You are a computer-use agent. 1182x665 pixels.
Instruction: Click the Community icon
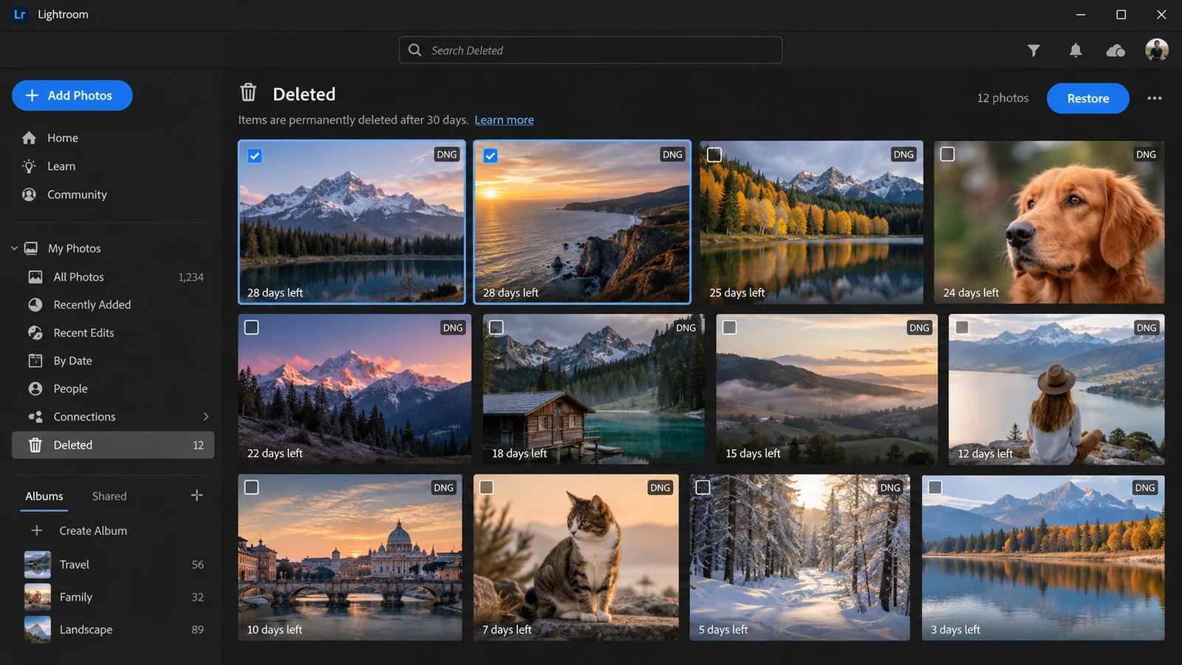[x=29, y=194]
